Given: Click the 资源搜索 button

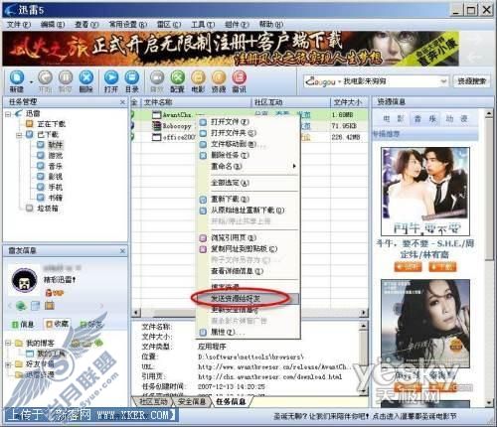Looking at the screenshot, I should [x=471, y=81].
